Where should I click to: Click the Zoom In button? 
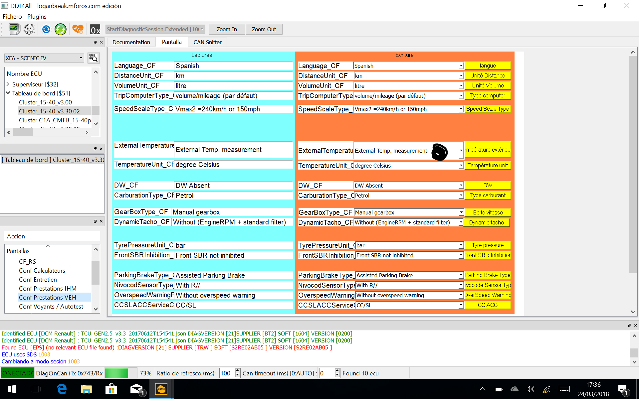[x=227, y=29]
